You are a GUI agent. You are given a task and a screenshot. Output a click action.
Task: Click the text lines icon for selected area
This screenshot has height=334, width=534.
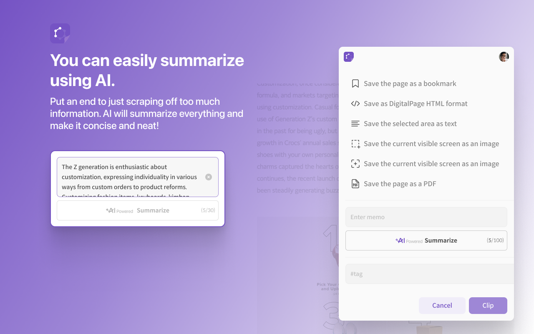355,124
